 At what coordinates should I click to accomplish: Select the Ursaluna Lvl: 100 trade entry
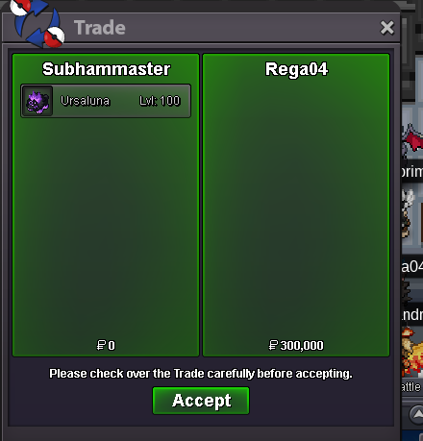(106, 101)
